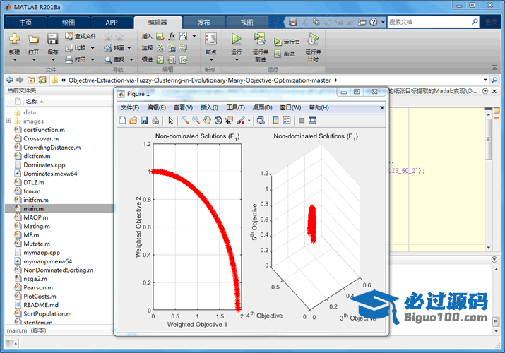505x353 pixels.
Task: Click Insert Colorbar icon in Figure 1
Action: click(275, 121)
